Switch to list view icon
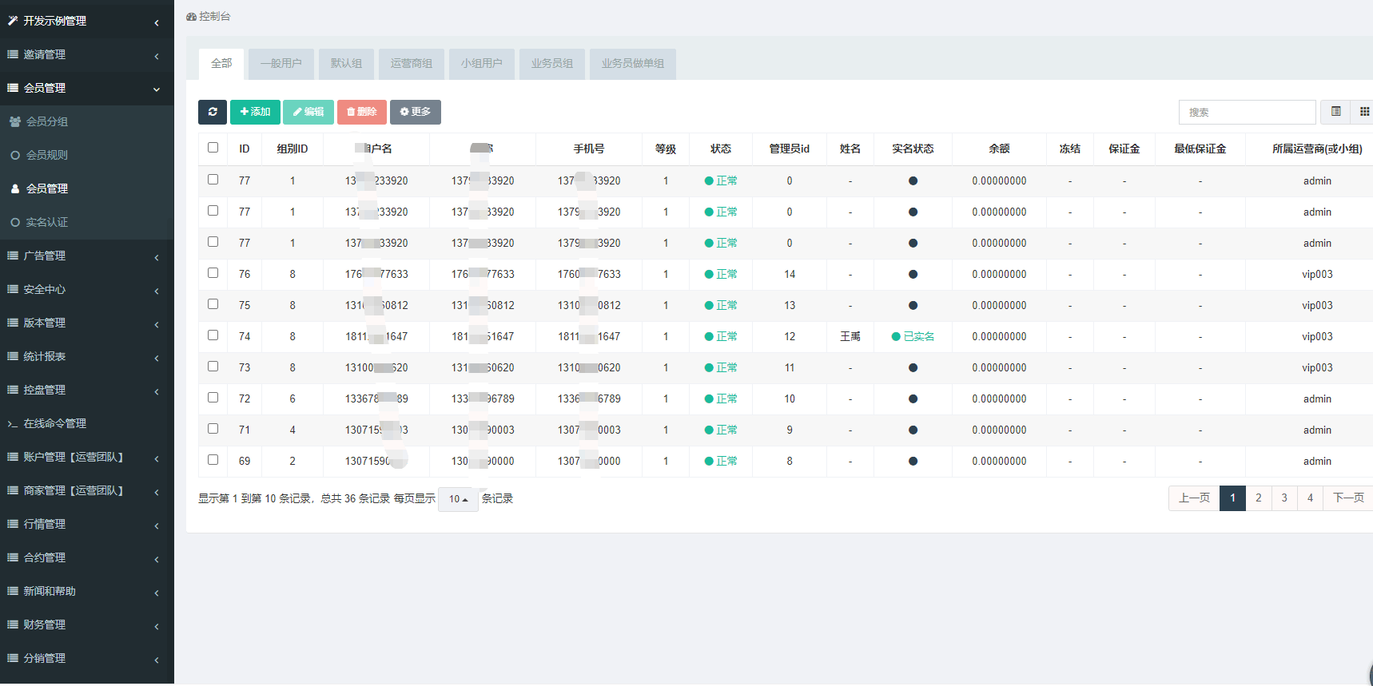 pyautogui.click(x=1335, y=112)
